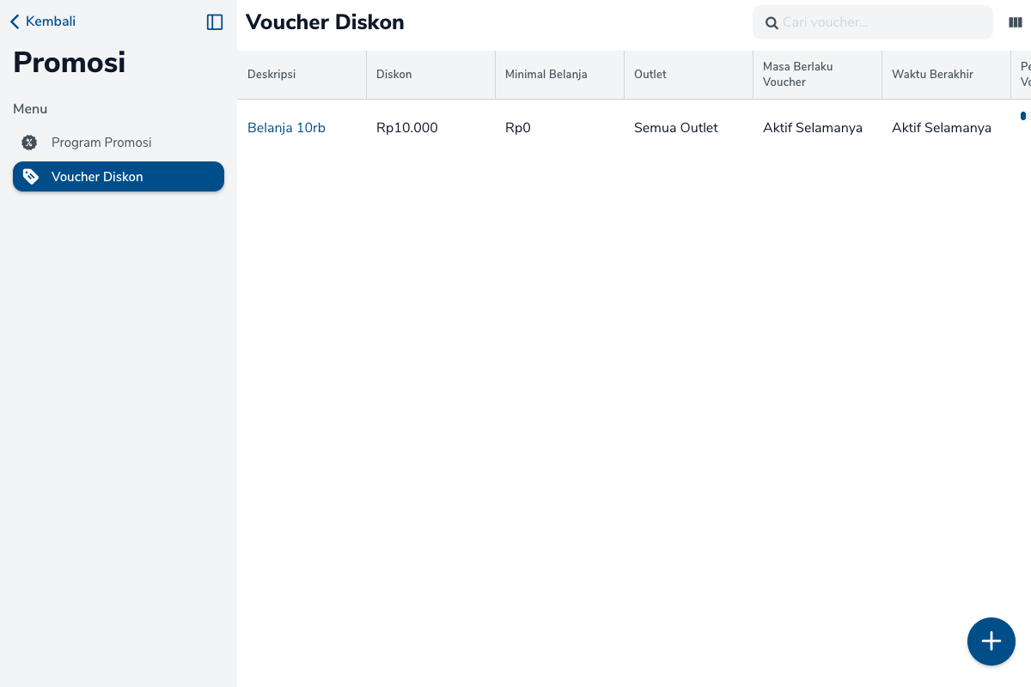
Task: Click the search magnifier icon
Action: click(x=772, y=23)
